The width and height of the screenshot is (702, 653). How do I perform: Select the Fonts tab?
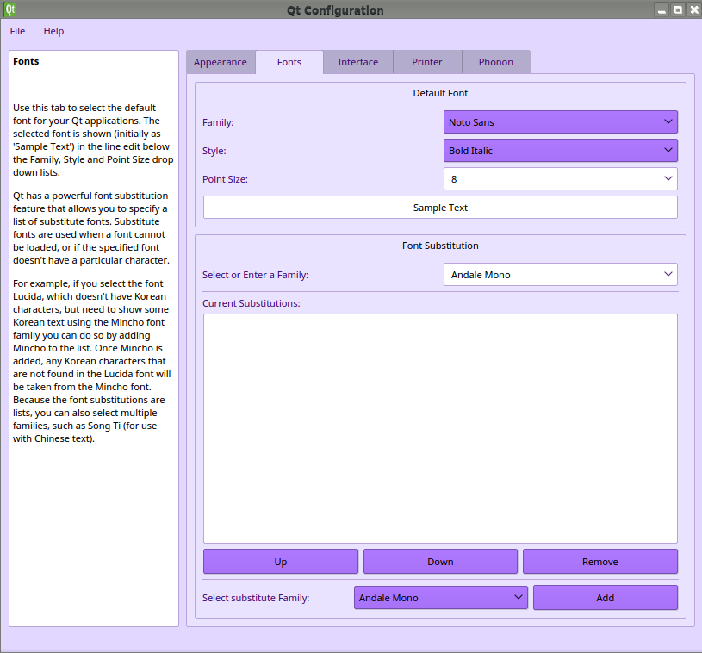(x=289, y=62)
